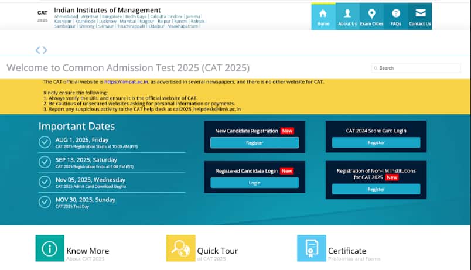Click Register under CAT 2024 Score Card Login
471x270 pixels.
376,143
